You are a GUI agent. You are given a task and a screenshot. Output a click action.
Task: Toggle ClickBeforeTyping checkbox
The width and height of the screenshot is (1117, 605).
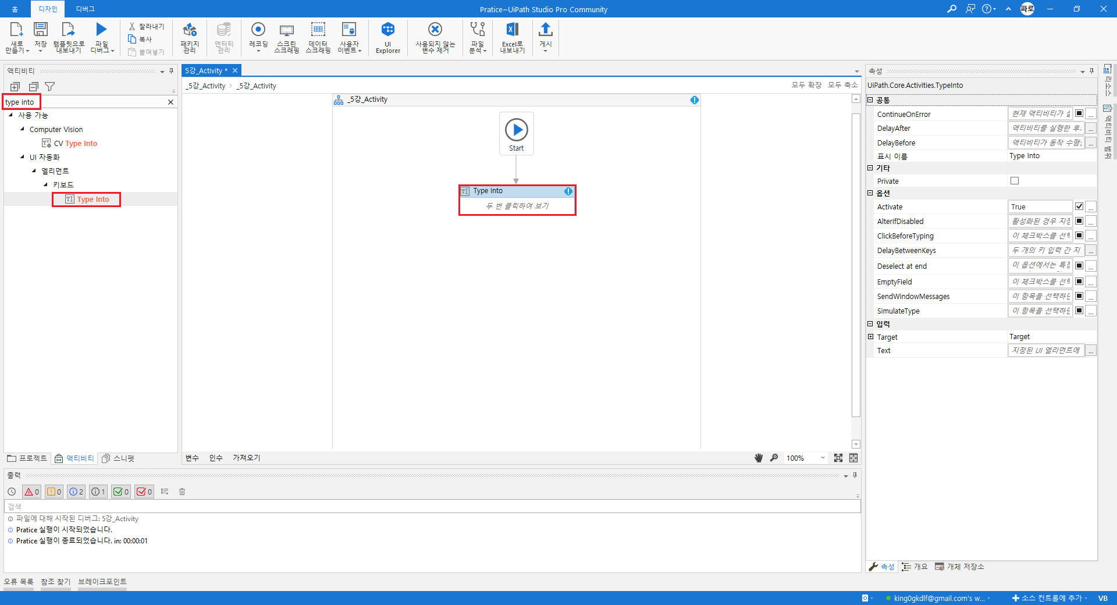[1079, 236]
